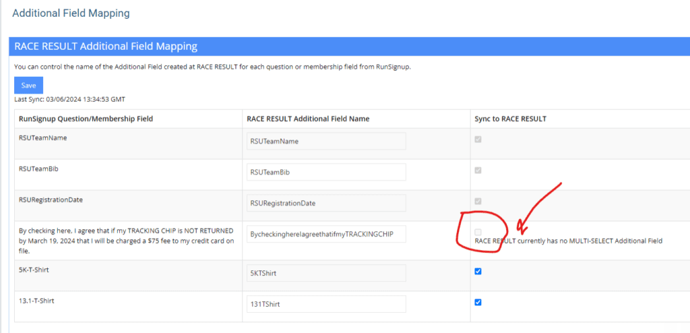Image resolution: width=690 pixels, height=333 pixels.
Task: Select the Last Sync timestamp text
Action: 69,100
